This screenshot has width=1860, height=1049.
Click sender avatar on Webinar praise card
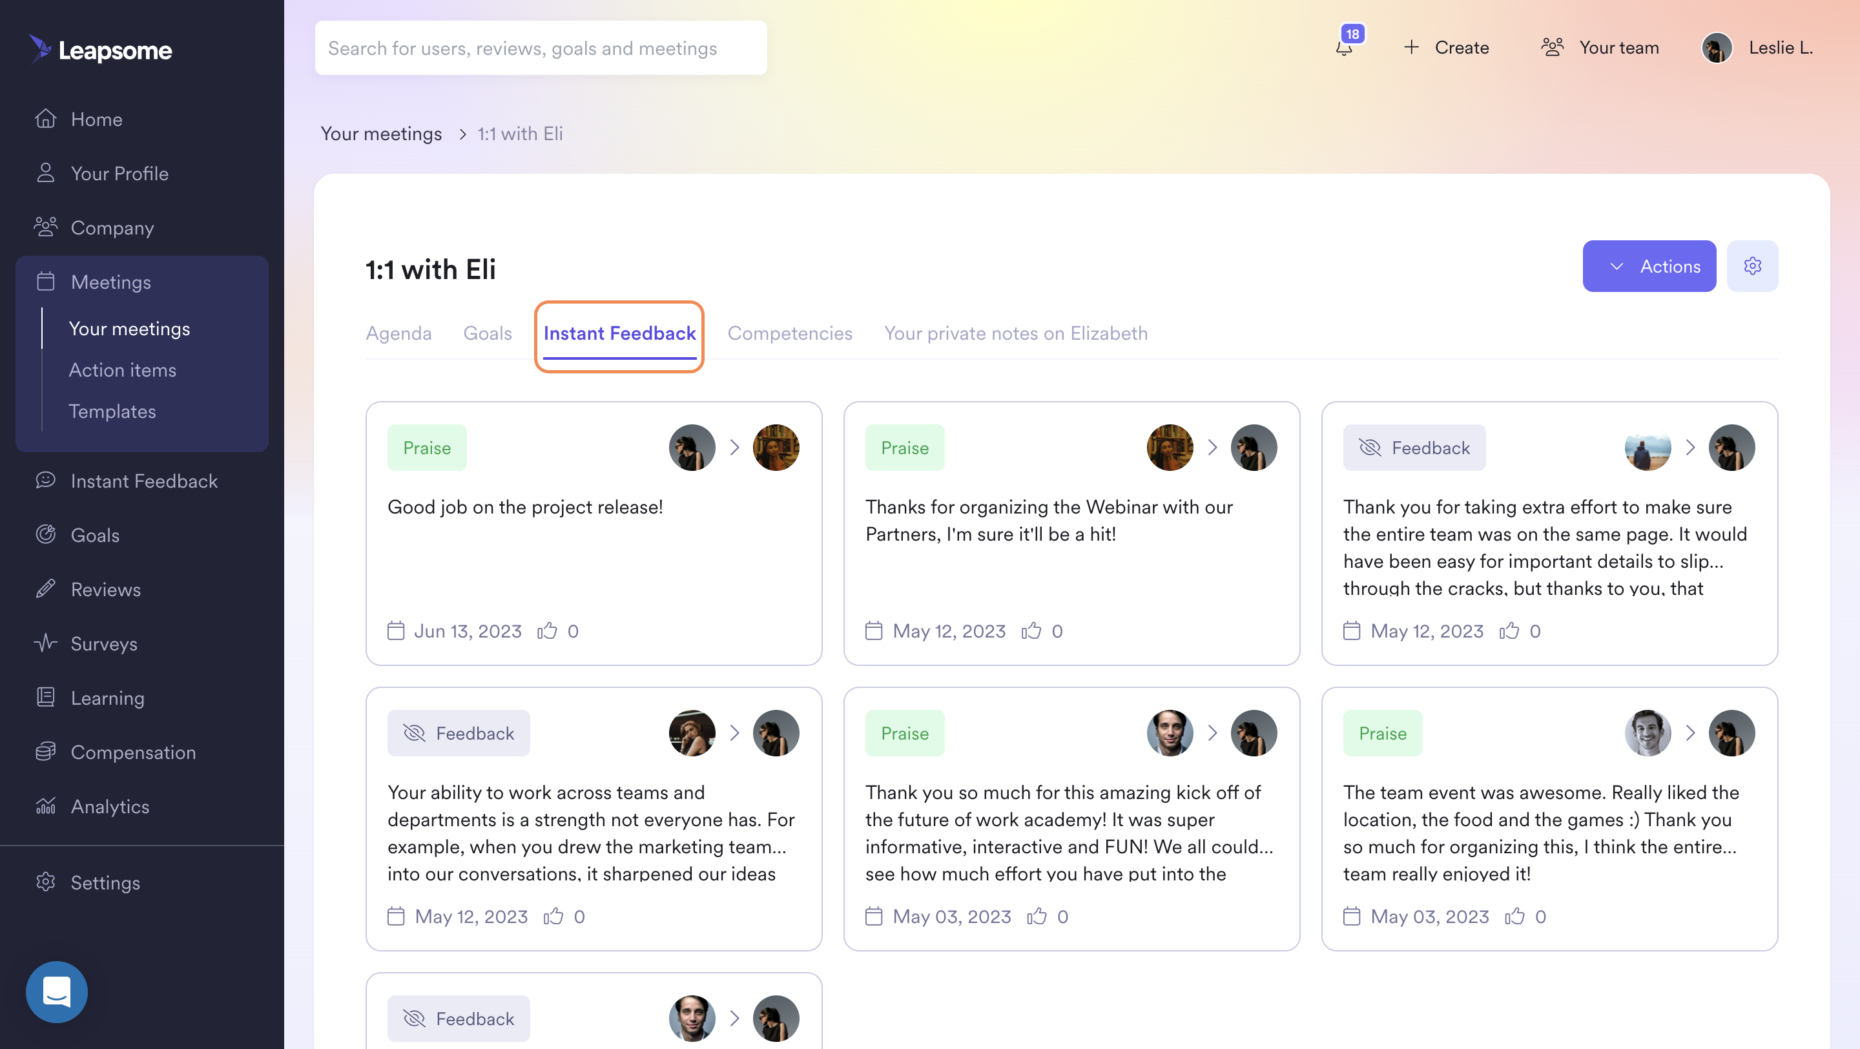[x=1170, y=448]
